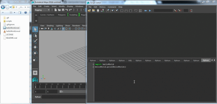The height and width of the screenshot is (104, 217).
Task: Toggle the viewport grid display icon
Action: (63, 29)
